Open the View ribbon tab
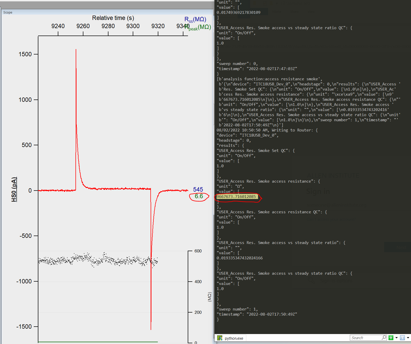The height and width of the screenshot is (344, 411). pos(311,12)
